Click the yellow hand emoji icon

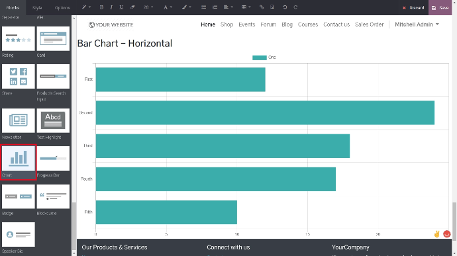click(436, 234)
